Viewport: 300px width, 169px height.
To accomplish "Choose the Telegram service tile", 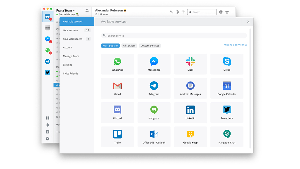I will click(x=154, y=88).
